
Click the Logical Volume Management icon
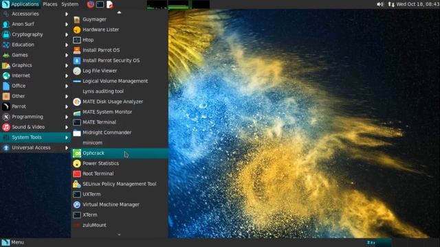[76, 81]
